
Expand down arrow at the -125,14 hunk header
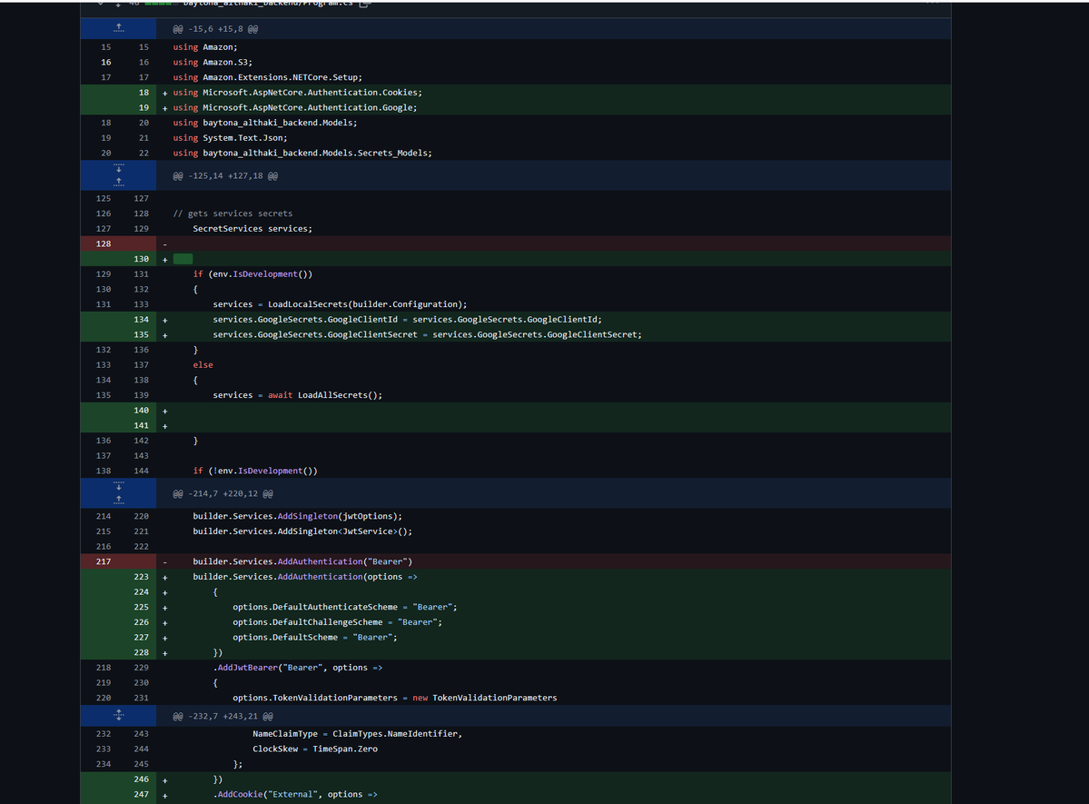[x=119, y=168]
